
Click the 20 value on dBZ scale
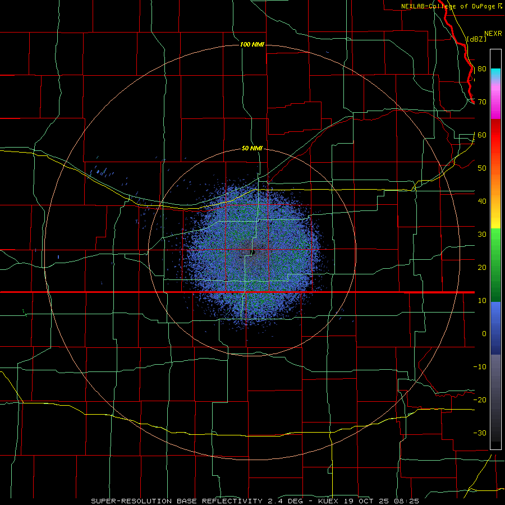pos(482,267)
